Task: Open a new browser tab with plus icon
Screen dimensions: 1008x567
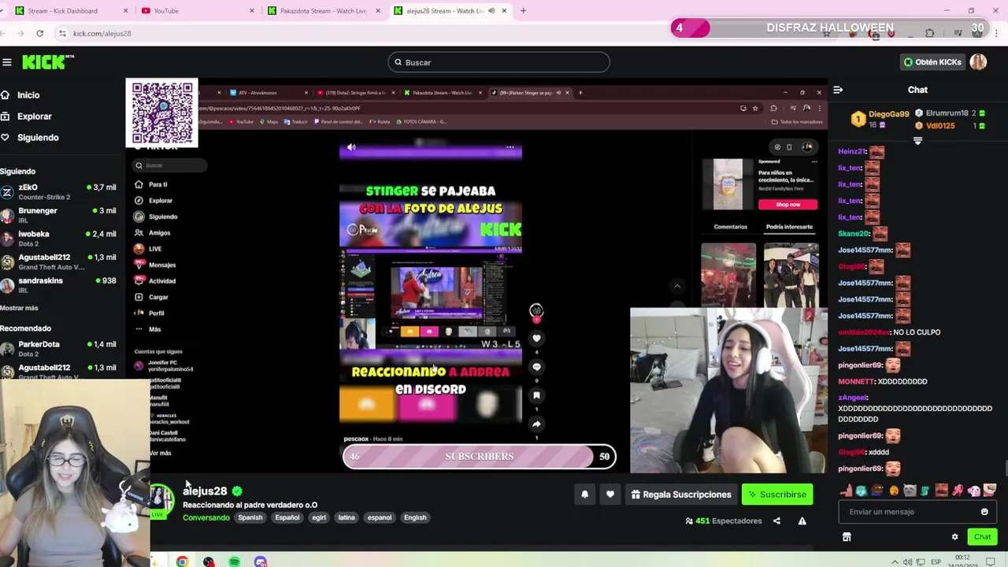Action: 524,11
